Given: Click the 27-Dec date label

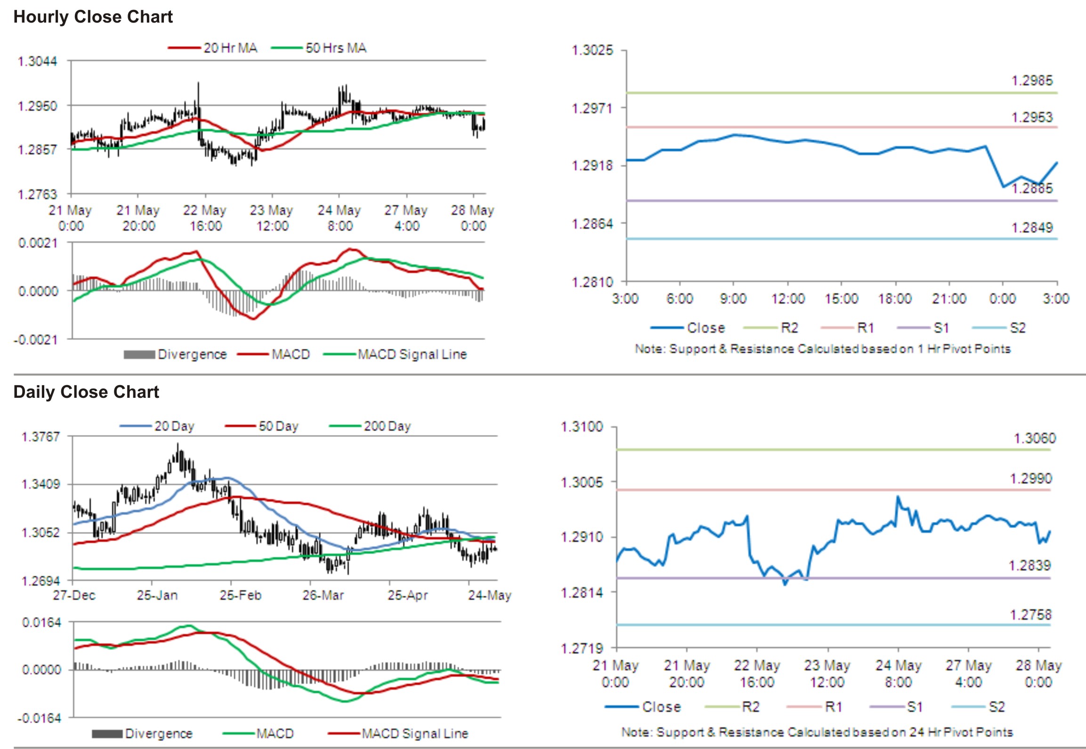Looking at the screenshot, I should pyautogui.click(x=74, y=595).
